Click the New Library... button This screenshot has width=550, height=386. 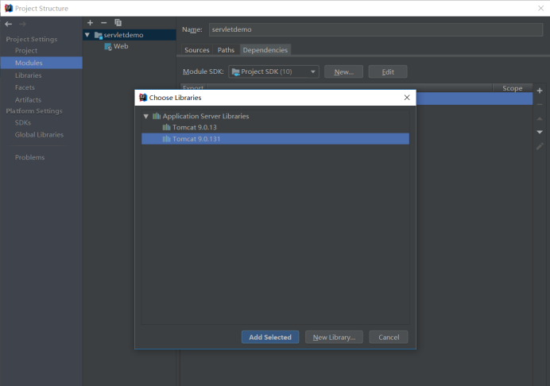click(334, 337)
